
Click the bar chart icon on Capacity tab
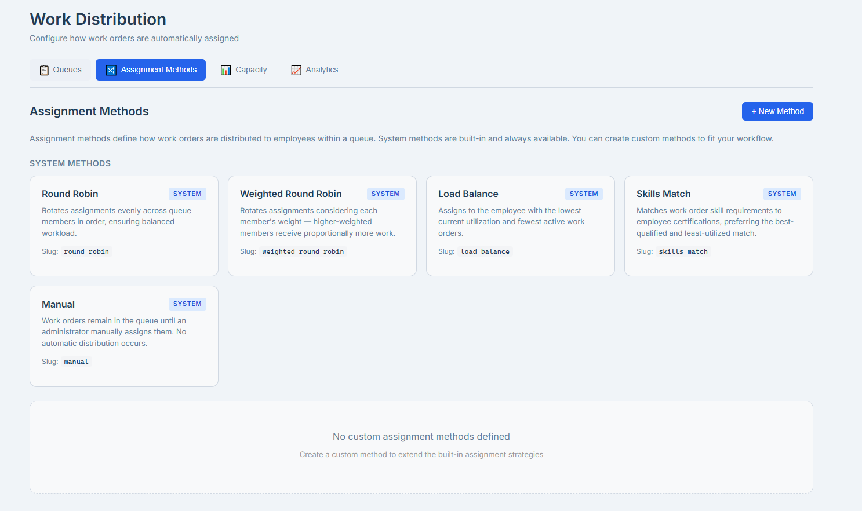point(226,70)
